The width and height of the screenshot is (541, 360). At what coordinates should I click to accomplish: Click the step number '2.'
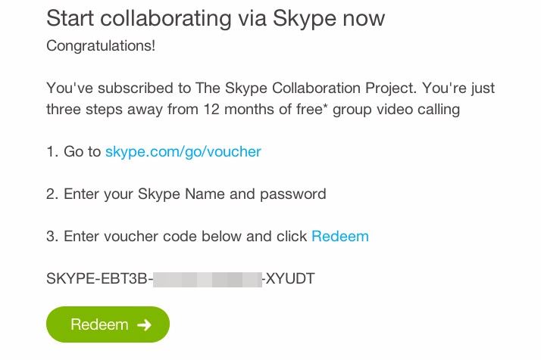coord(52,194)
